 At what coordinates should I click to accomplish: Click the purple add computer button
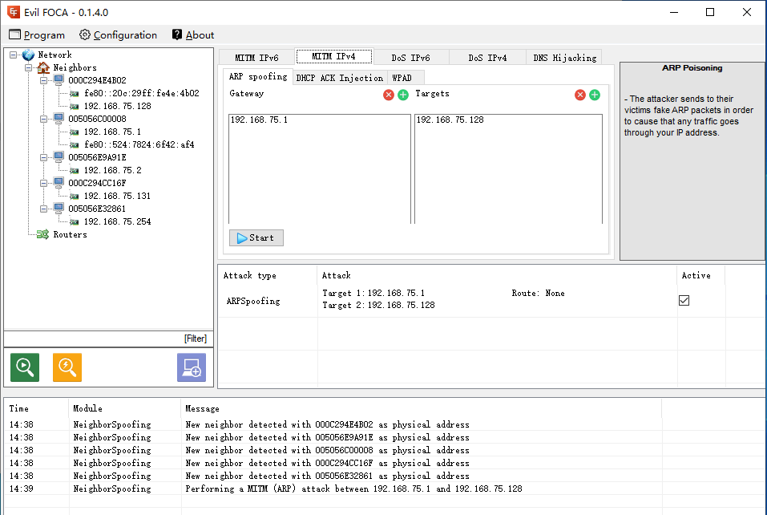[x=192, y=367]
